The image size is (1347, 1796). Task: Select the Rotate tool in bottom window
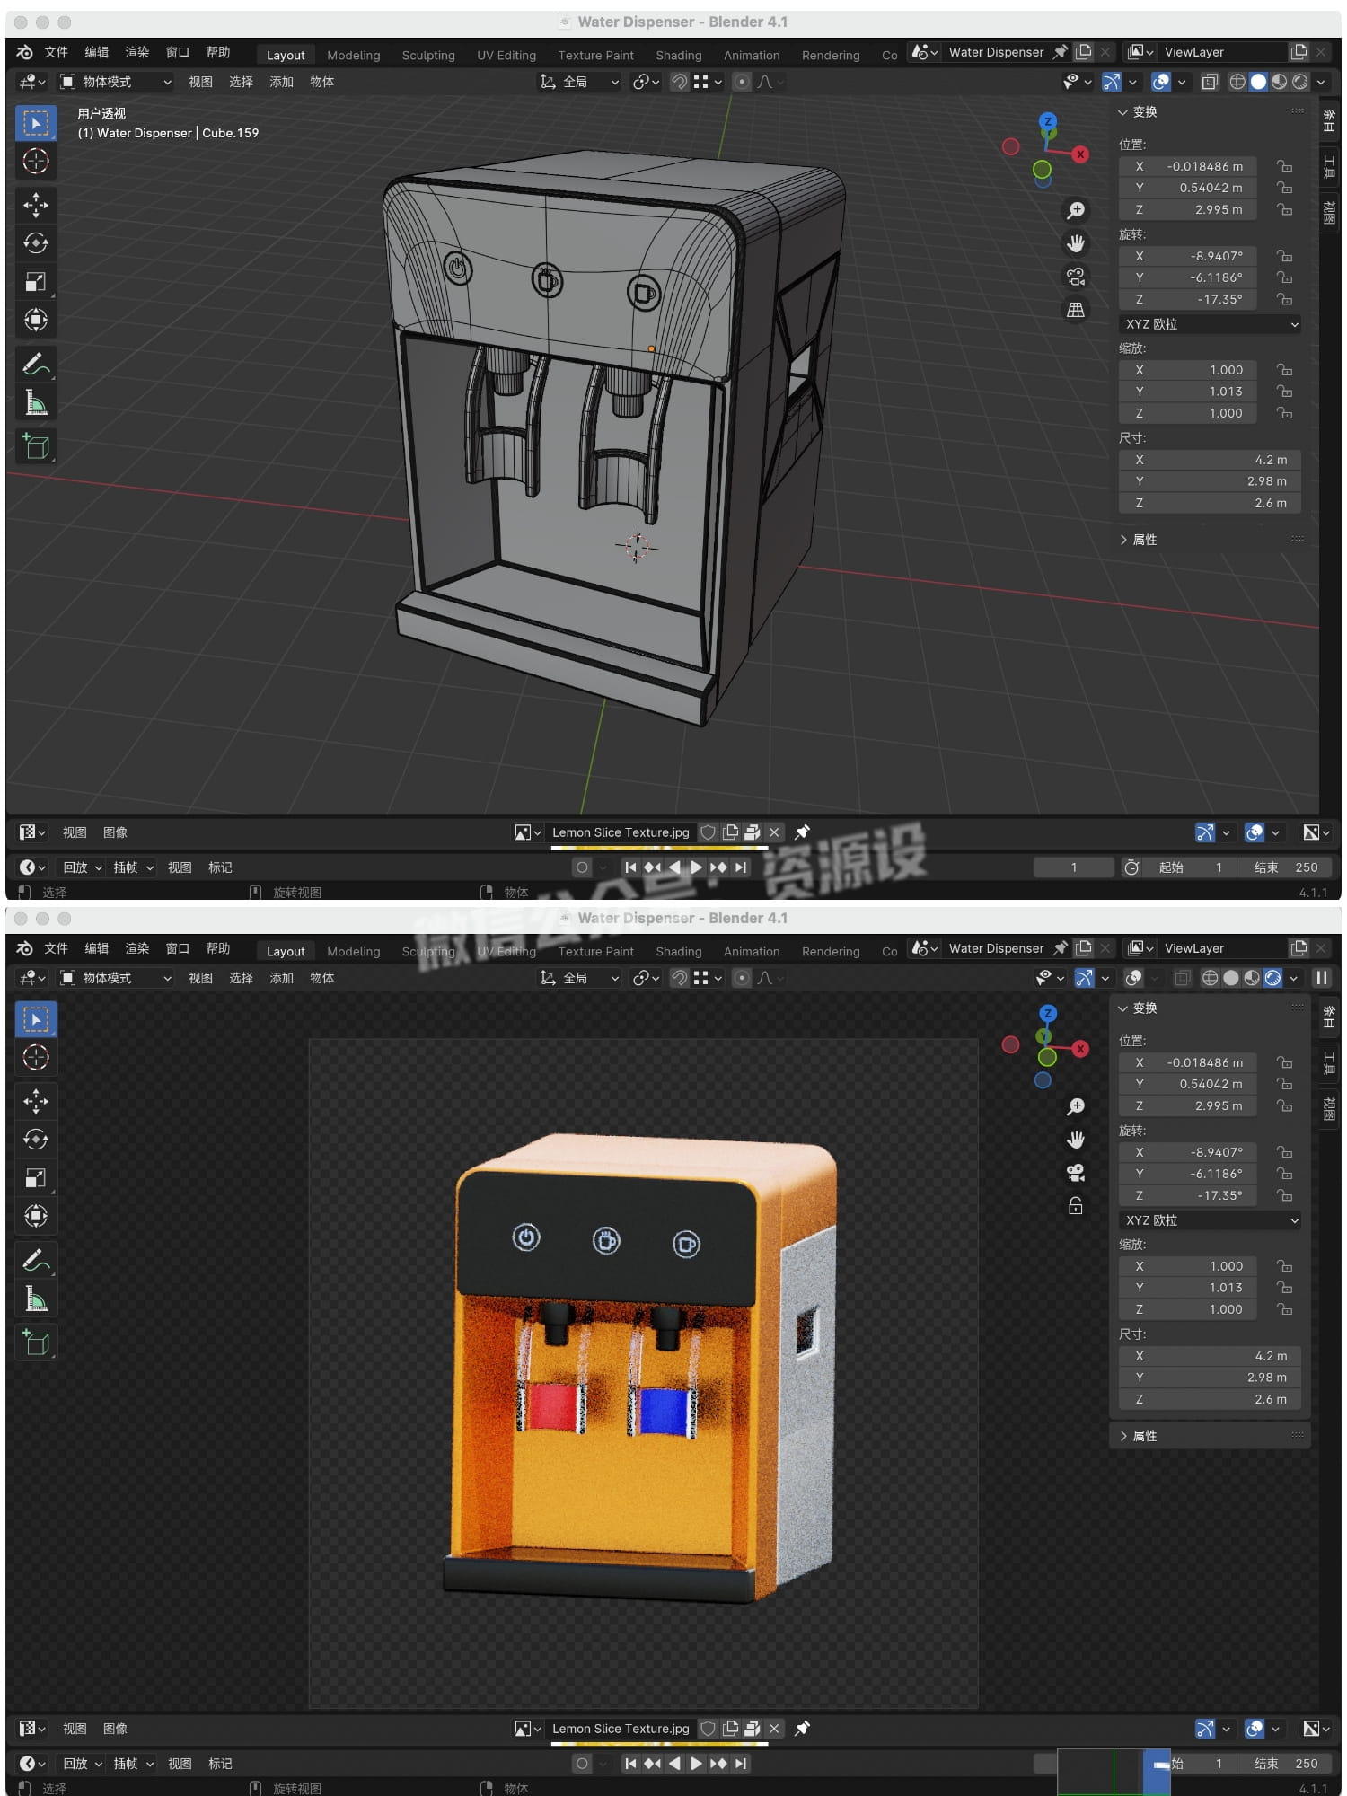[36, 1140]
